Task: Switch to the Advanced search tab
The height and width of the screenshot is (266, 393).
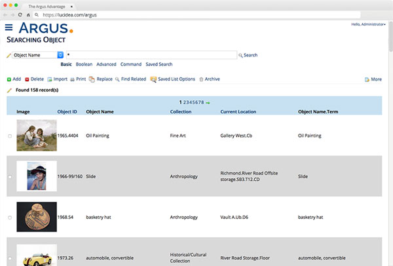Action: pos(106,64)
